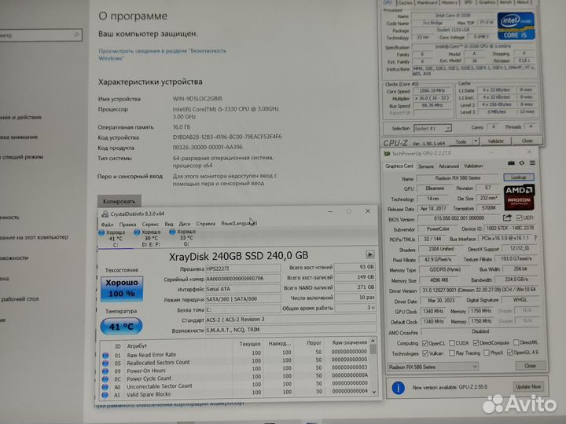Click the GPU-Z Close button
This screenshot has width=566, height=424.
click(530, 366)
